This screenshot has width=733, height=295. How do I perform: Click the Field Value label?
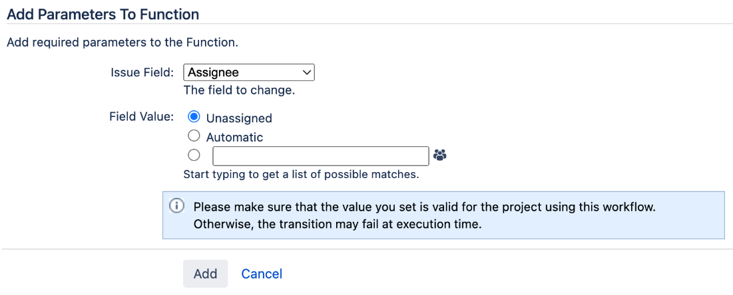point(142,116)
